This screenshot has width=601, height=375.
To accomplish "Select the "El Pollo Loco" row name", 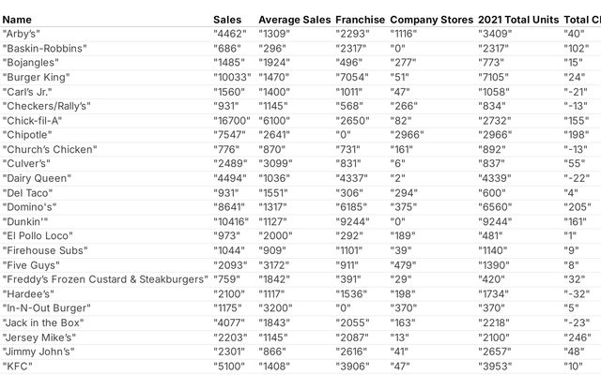I will tap(38, 235).
